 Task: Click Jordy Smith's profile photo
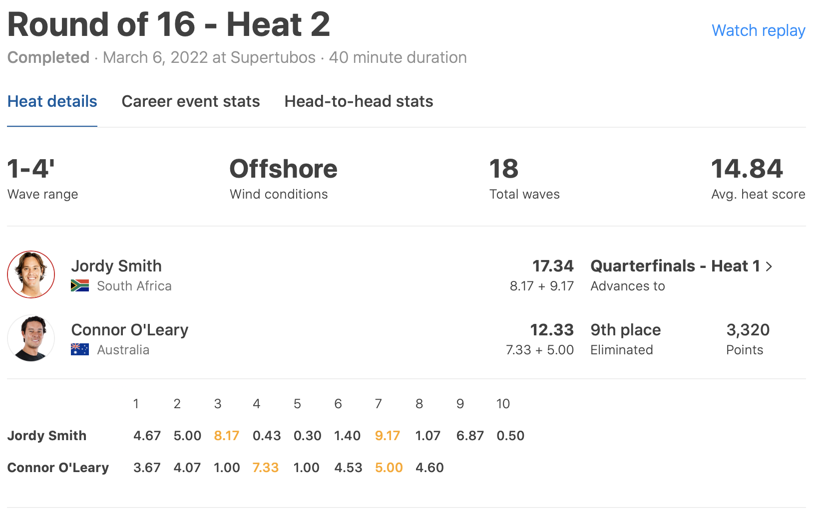click(31, 274)
